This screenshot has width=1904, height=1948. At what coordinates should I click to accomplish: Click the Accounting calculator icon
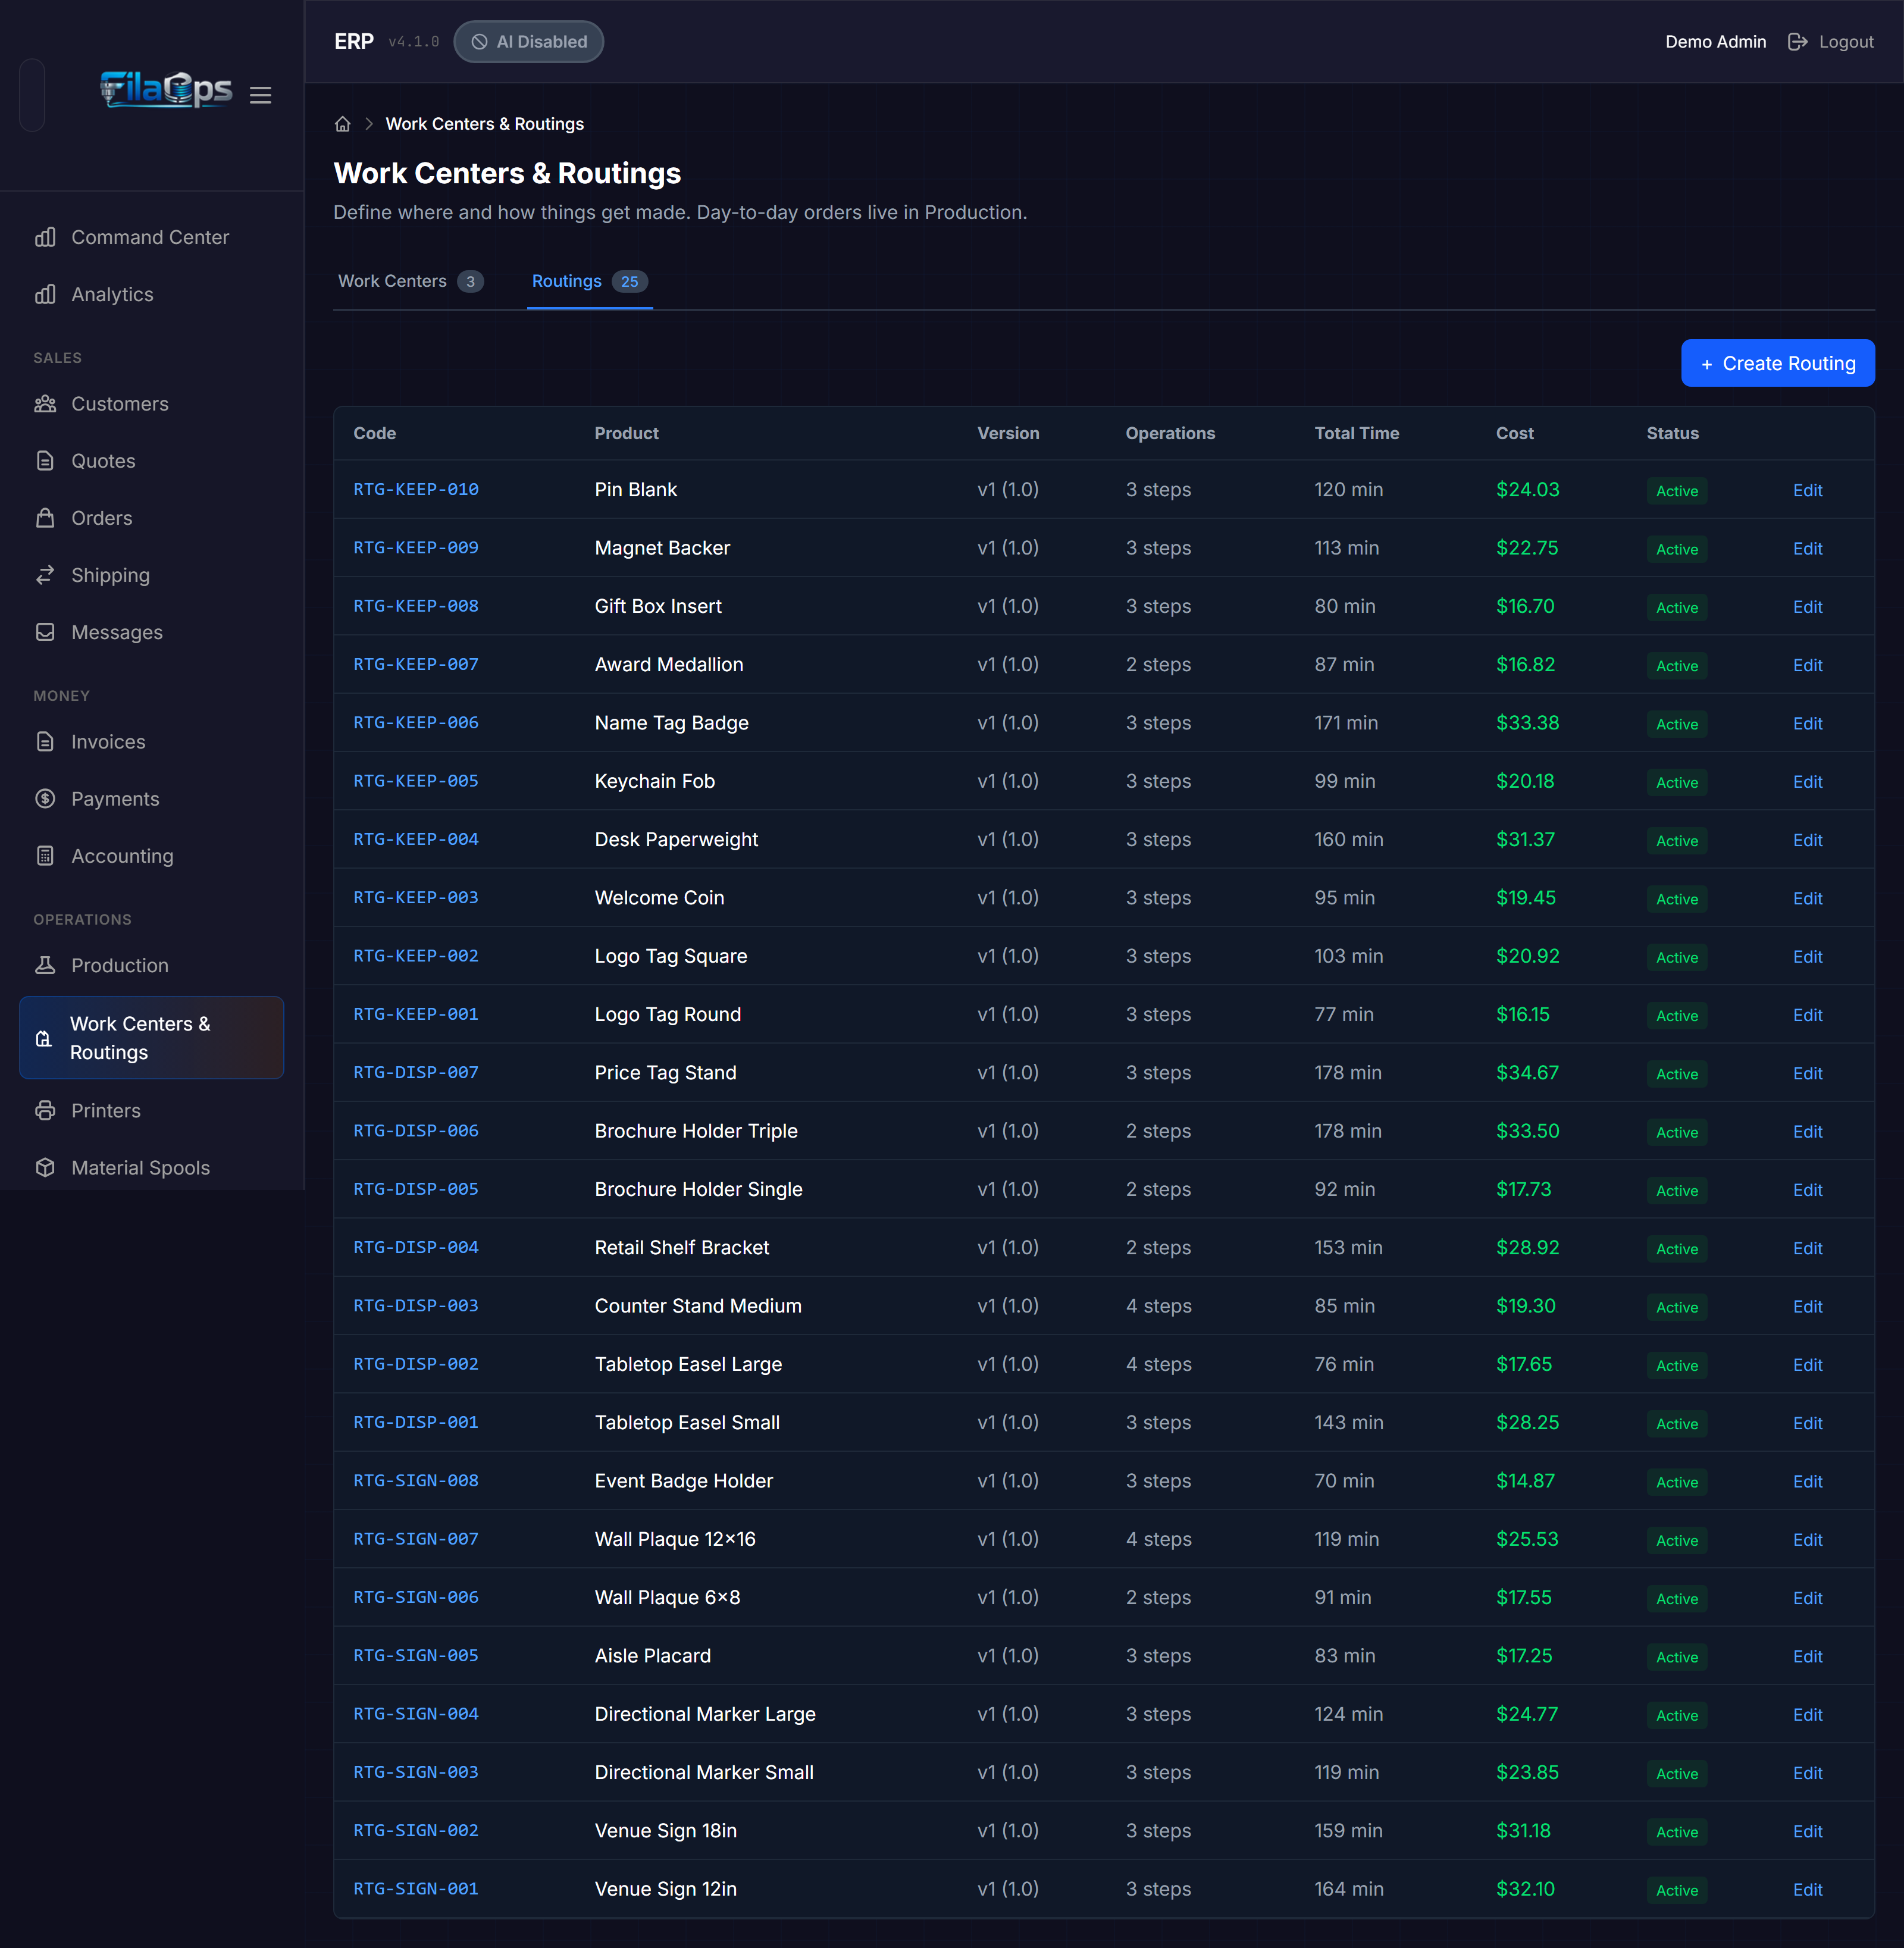coord(45,856)
